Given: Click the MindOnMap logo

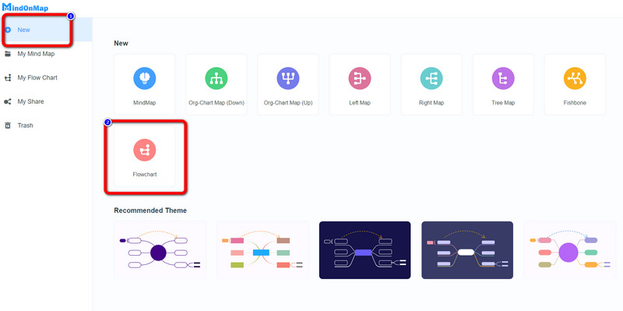Looking at the screenshot, I should click(x=25, y=8).
